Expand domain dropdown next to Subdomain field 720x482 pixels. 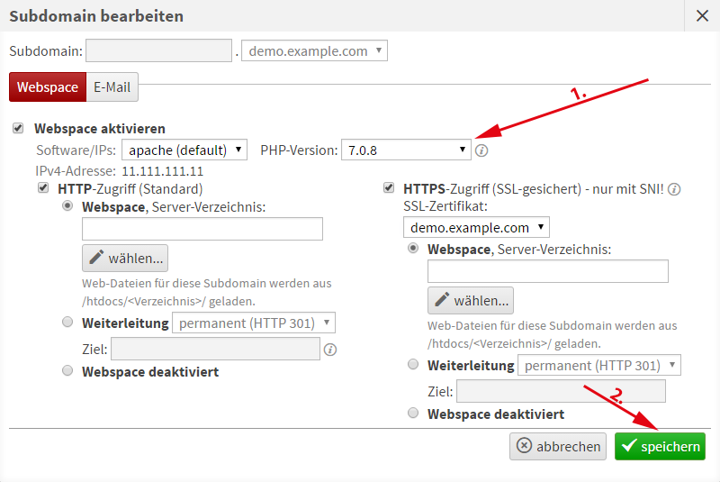click(x=314, y=51)
